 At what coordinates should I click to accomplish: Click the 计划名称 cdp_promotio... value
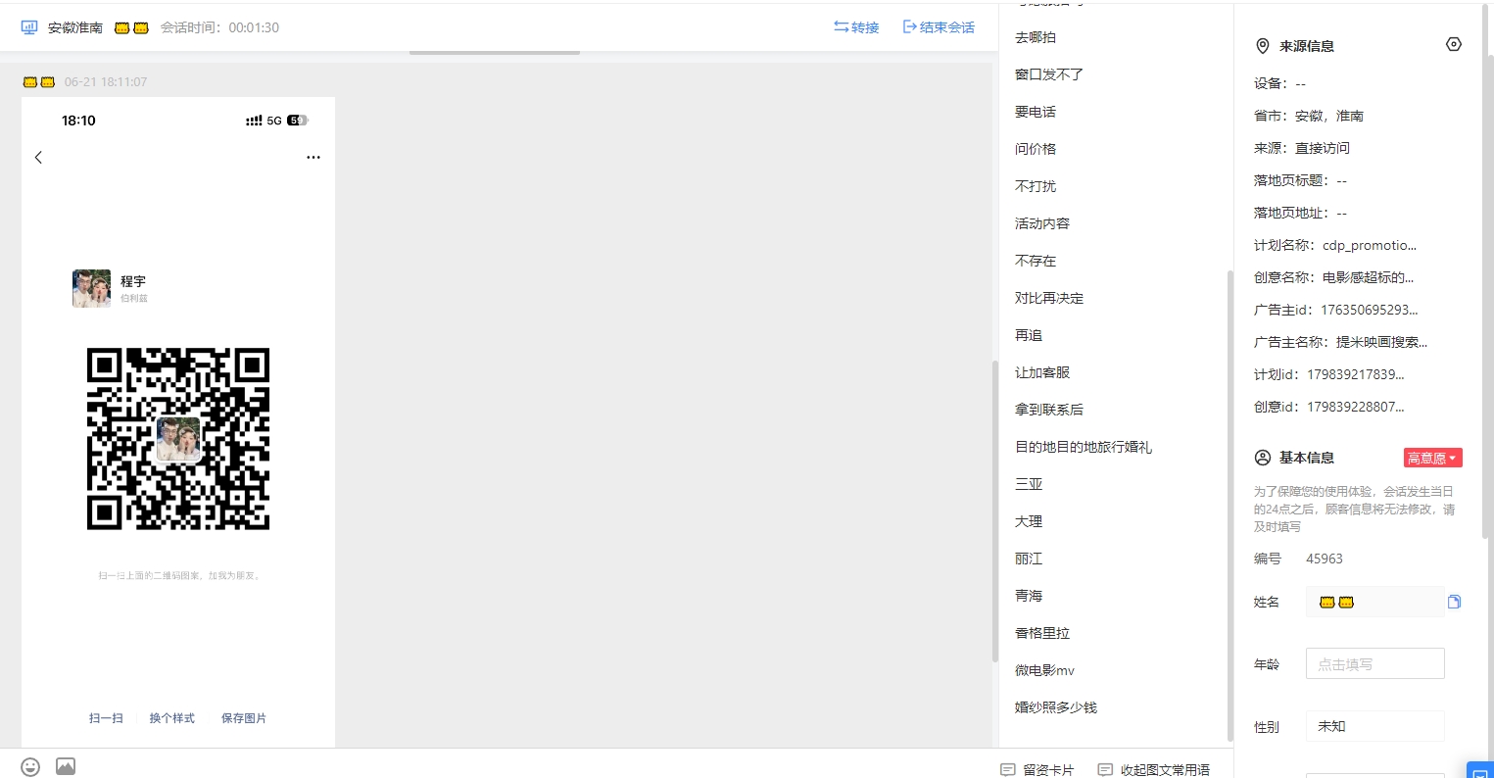pyautogui.click(x=1370, y=245)
